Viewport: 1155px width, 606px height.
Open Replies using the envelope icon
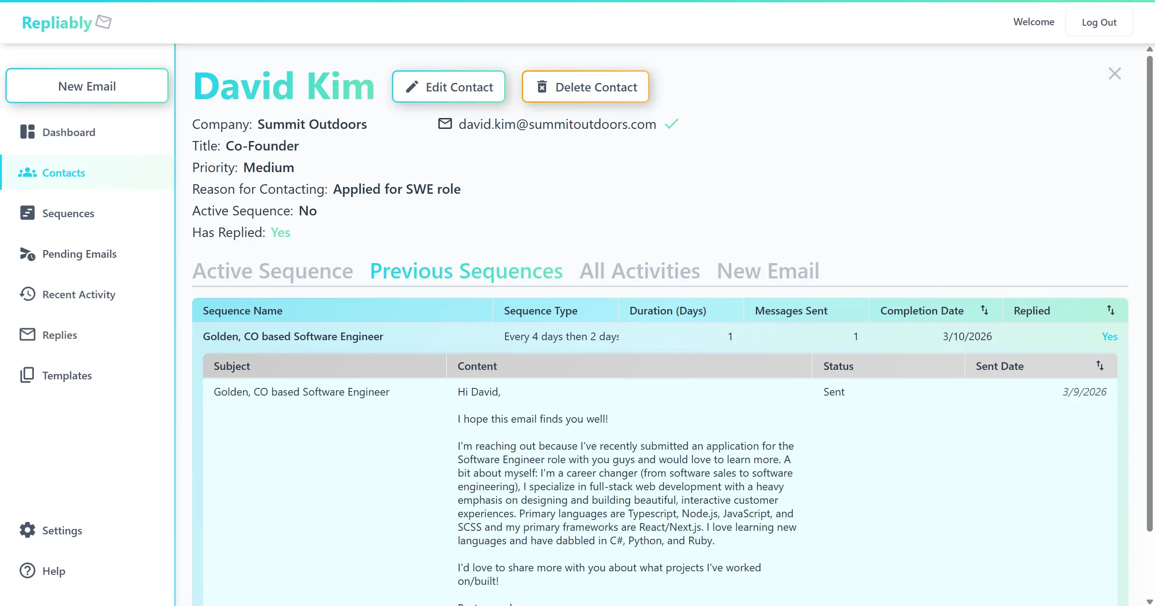[x=27, y=335]
